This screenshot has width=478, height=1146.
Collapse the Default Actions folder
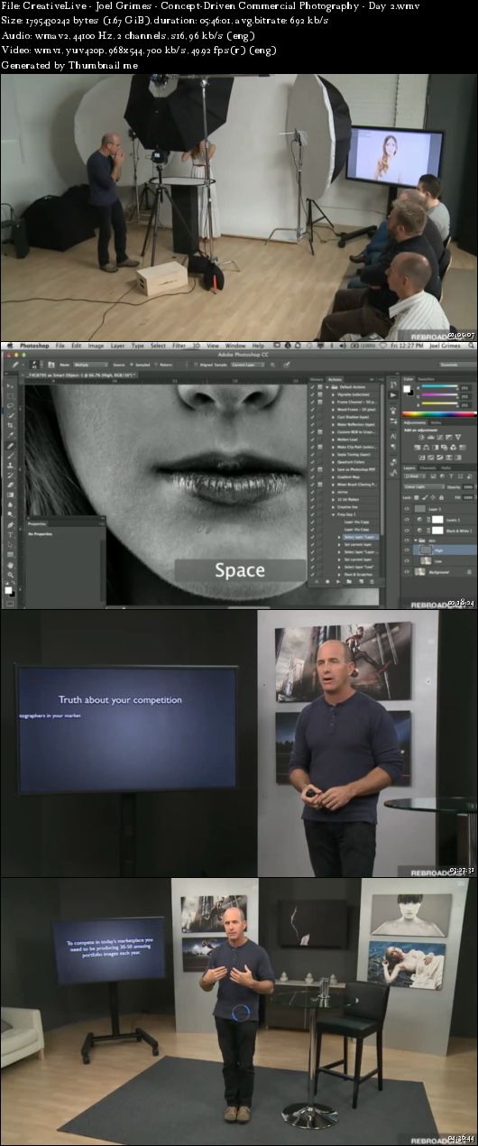[327, 387]
